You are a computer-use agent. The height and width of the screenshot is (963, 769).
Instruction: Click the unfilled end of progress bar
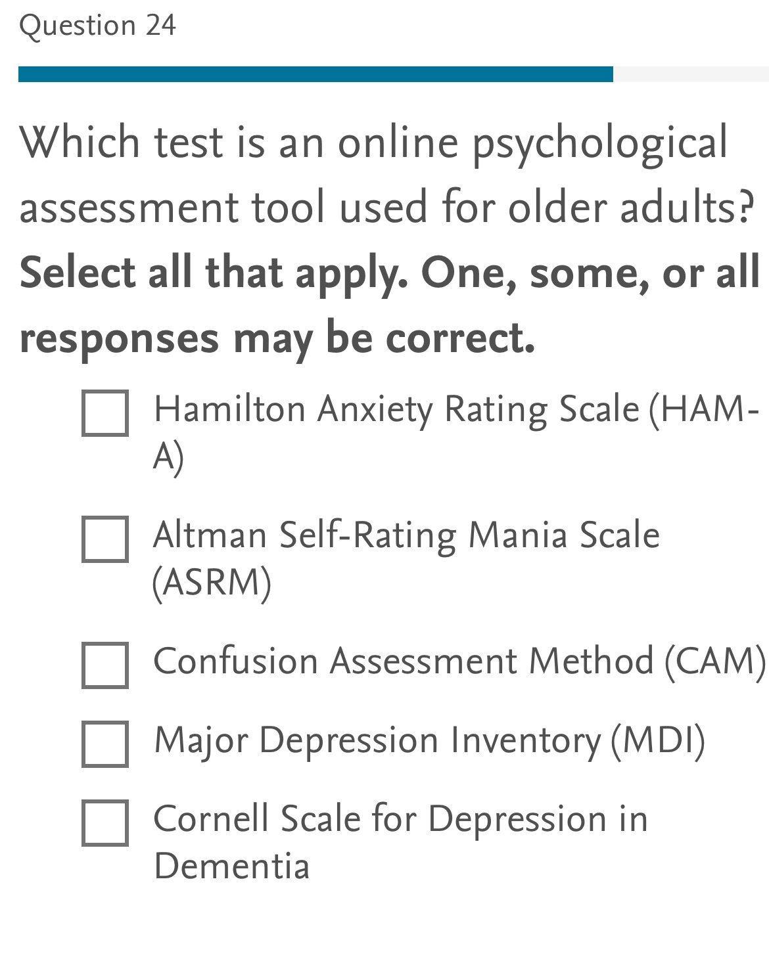[x=690, y=72]
